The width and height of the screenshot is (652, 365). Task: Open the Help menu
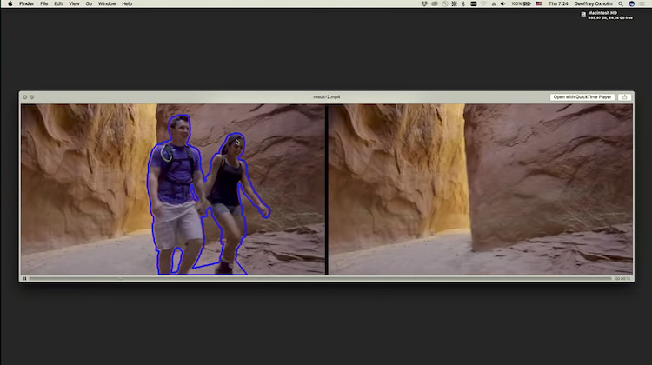click(x=127, y=3)
